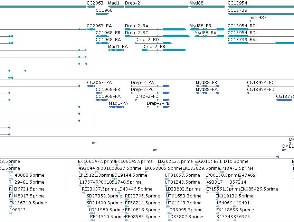The width and height of the screenshot is (294, 222).
Task: Click EST RH48917.5prime
Action: pos(27,196)
